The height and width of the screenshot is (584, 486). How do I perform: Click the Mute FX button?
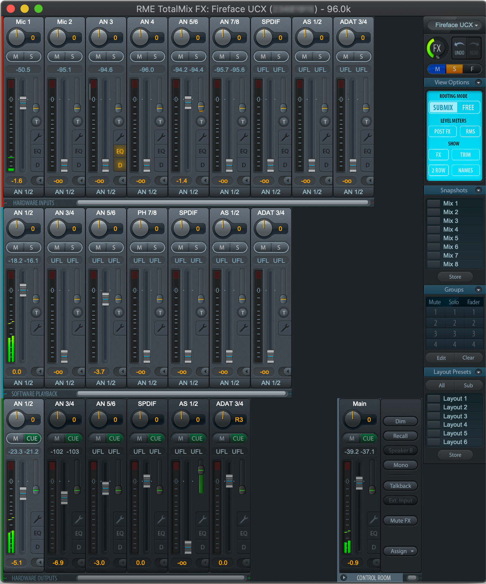(x=400, y=521)
